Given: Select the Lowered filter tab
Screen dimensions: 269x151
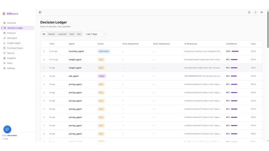Looking at the screenshot, I should (x=62, y=34).
